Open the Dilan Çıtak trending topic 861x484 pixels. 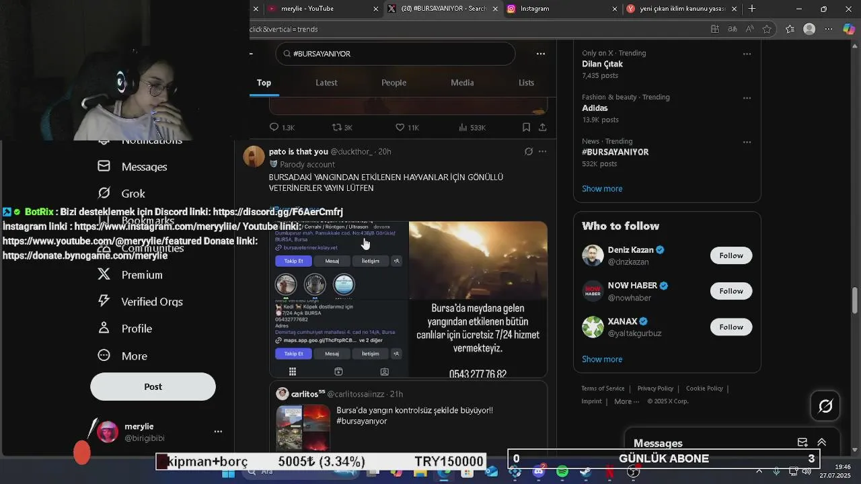(x=602, y=65)
